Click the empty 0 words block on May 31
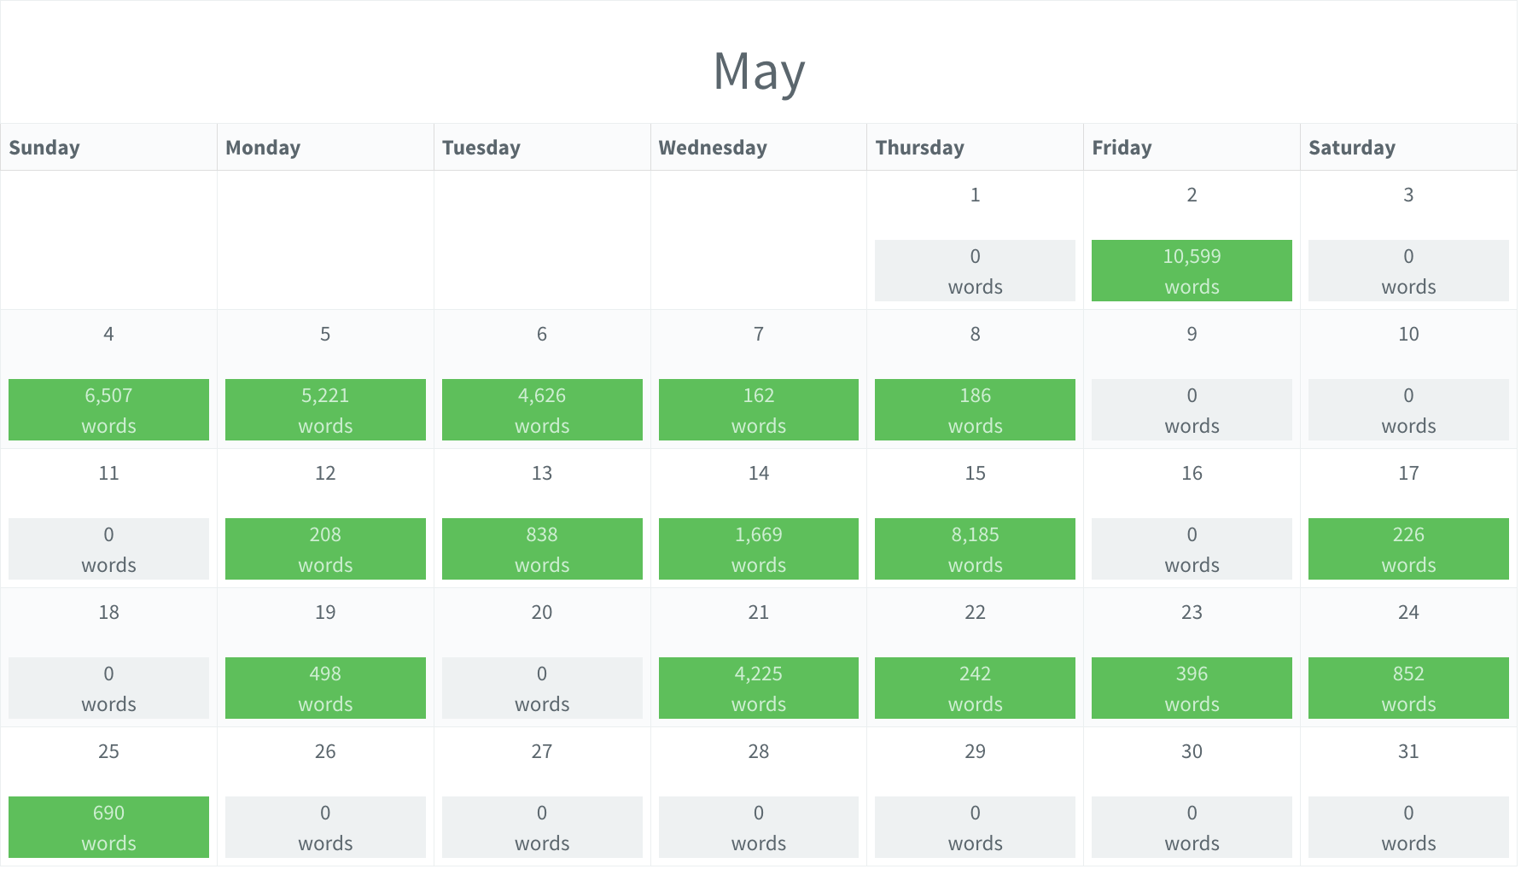Viewport: 1521px width, 869px height. tap(1408, 827)
